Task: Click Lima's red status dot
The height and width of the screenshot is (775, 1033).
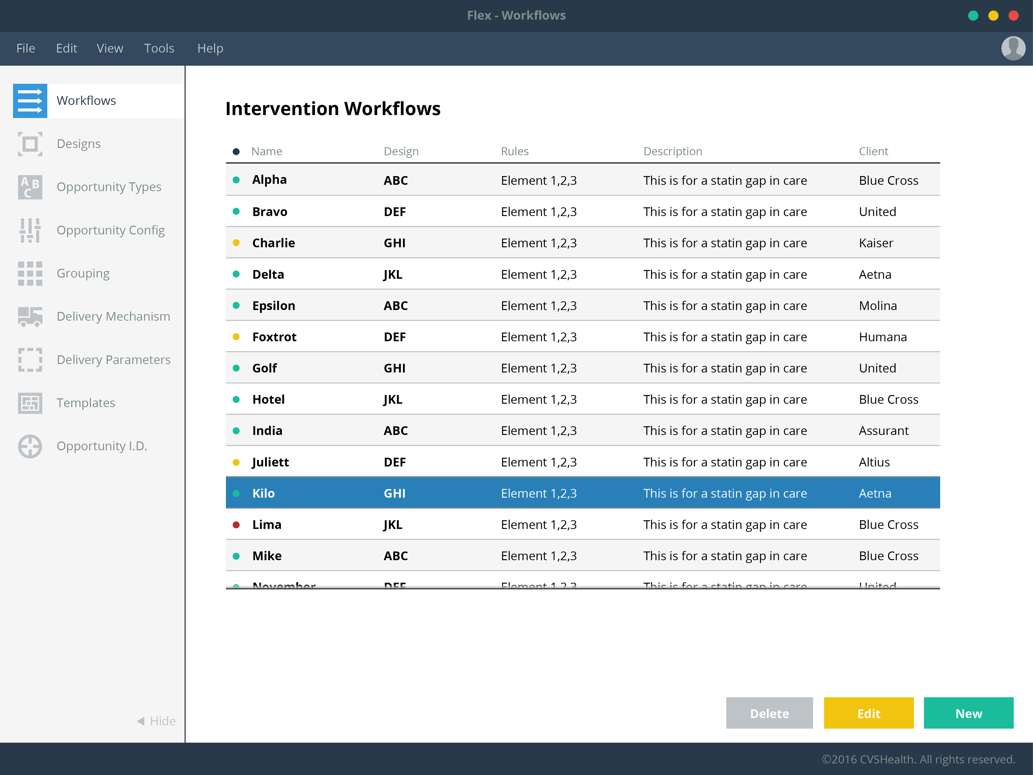Action: [x=236, y=525]
